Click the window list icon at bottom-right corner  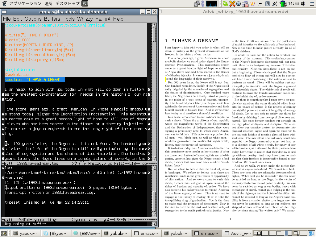point(312,233)
